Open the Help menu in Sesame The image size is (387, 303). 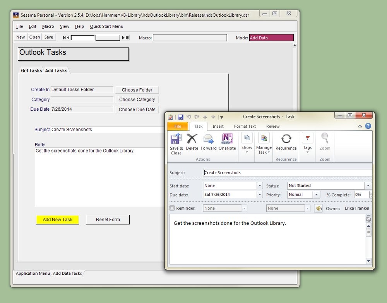tap(79, 26)
